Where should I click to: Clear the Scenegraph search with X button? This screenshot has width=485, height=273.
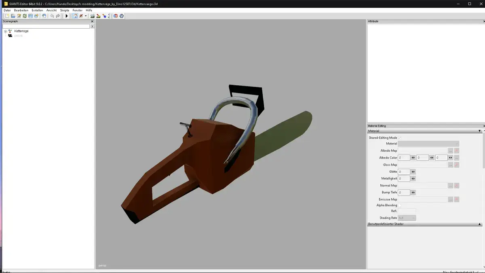92,26
